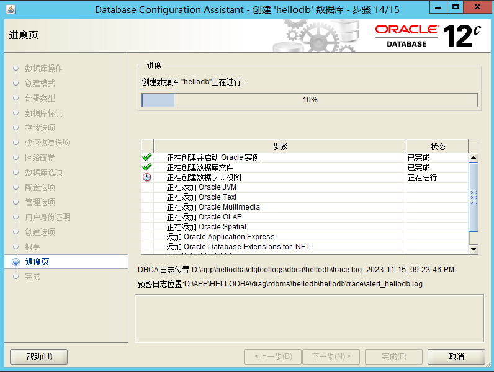Select 数据库选项 in the wizard sidebar

point(43,172)
